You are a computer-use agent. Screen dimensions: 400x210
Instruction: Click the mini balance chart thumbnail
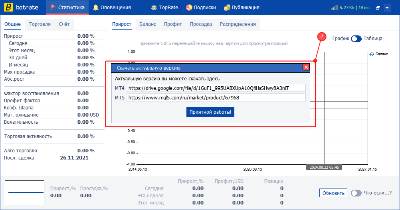point(24,193)
